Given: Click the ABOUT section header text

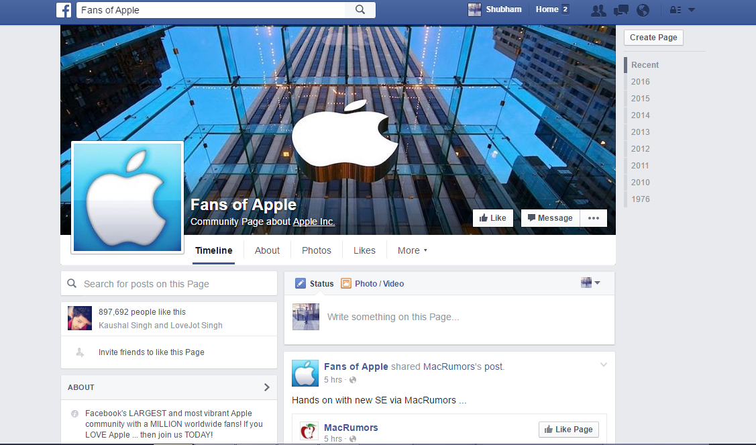Looking at the screenshot, I should (x=81, y=387).
